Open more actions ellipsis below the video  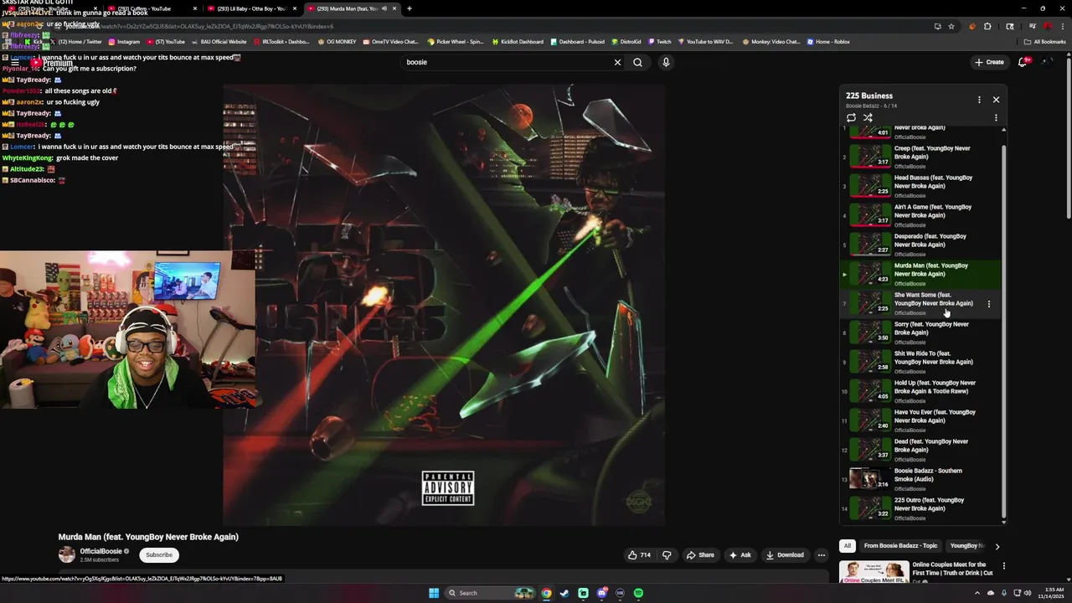(x=822, y=554)
